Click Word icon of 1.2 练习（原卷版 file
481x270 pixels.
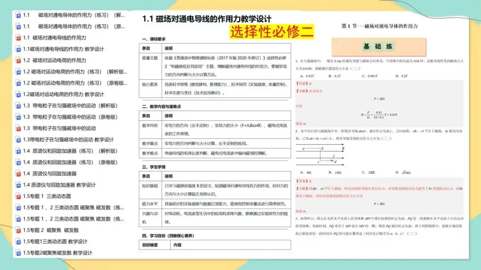pyautogui.click(x=18, y=83)
